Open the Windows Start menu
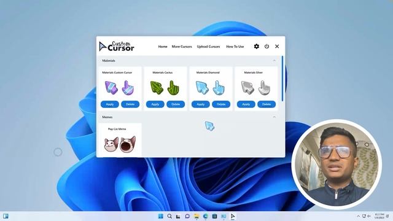 [161, 216]
